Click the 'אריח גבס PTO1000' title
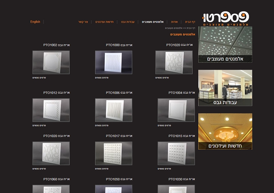The width and height of the screenshot is (274, 193). pos(119,45)
